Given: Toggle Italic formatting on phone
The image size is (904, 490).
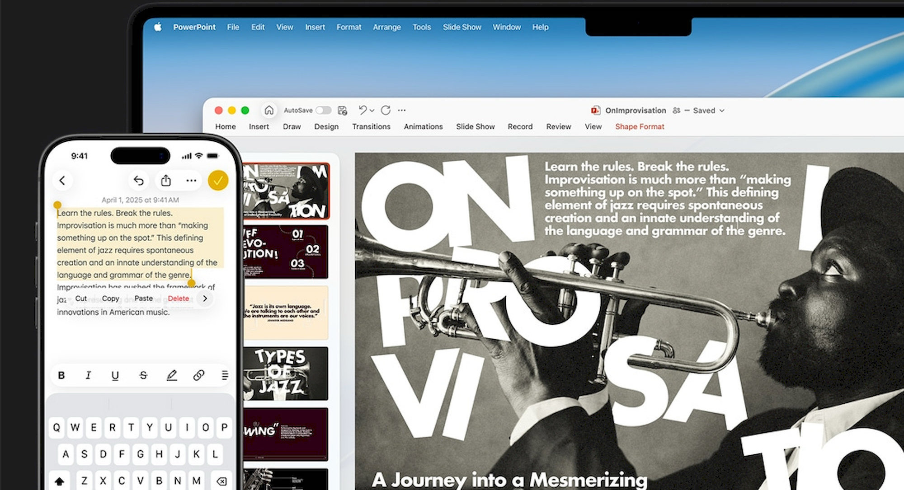Looking at the screenshot, I should 88,375.
